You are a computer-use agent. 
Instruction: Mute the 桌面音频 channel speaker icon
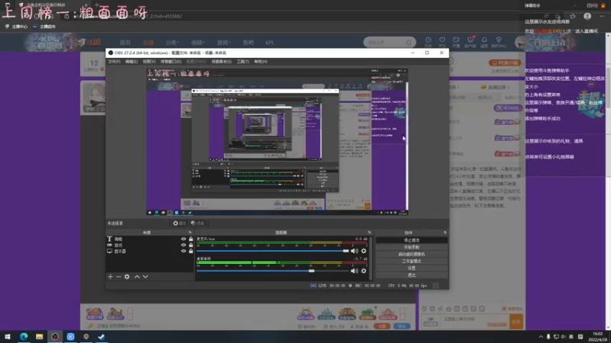point(354,271)
